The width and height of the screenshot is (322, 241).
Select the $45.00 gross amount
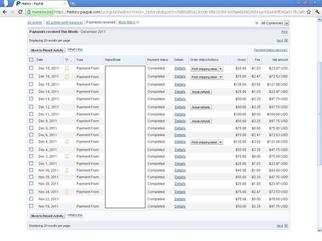[x=241, y=170]
